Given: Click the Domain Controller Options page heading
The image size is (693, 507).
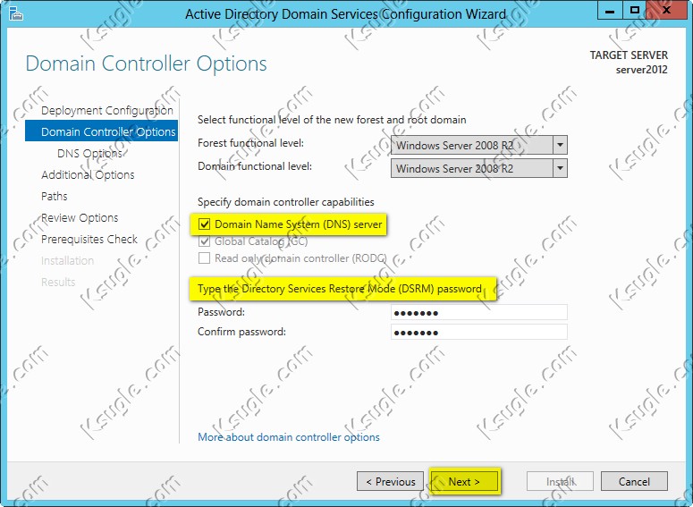Looking at the screenshot, I should point(147,63).
